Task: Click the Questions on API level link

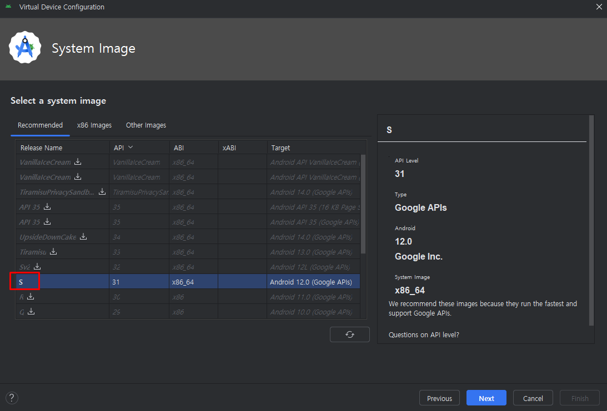Action: (424, 335)
